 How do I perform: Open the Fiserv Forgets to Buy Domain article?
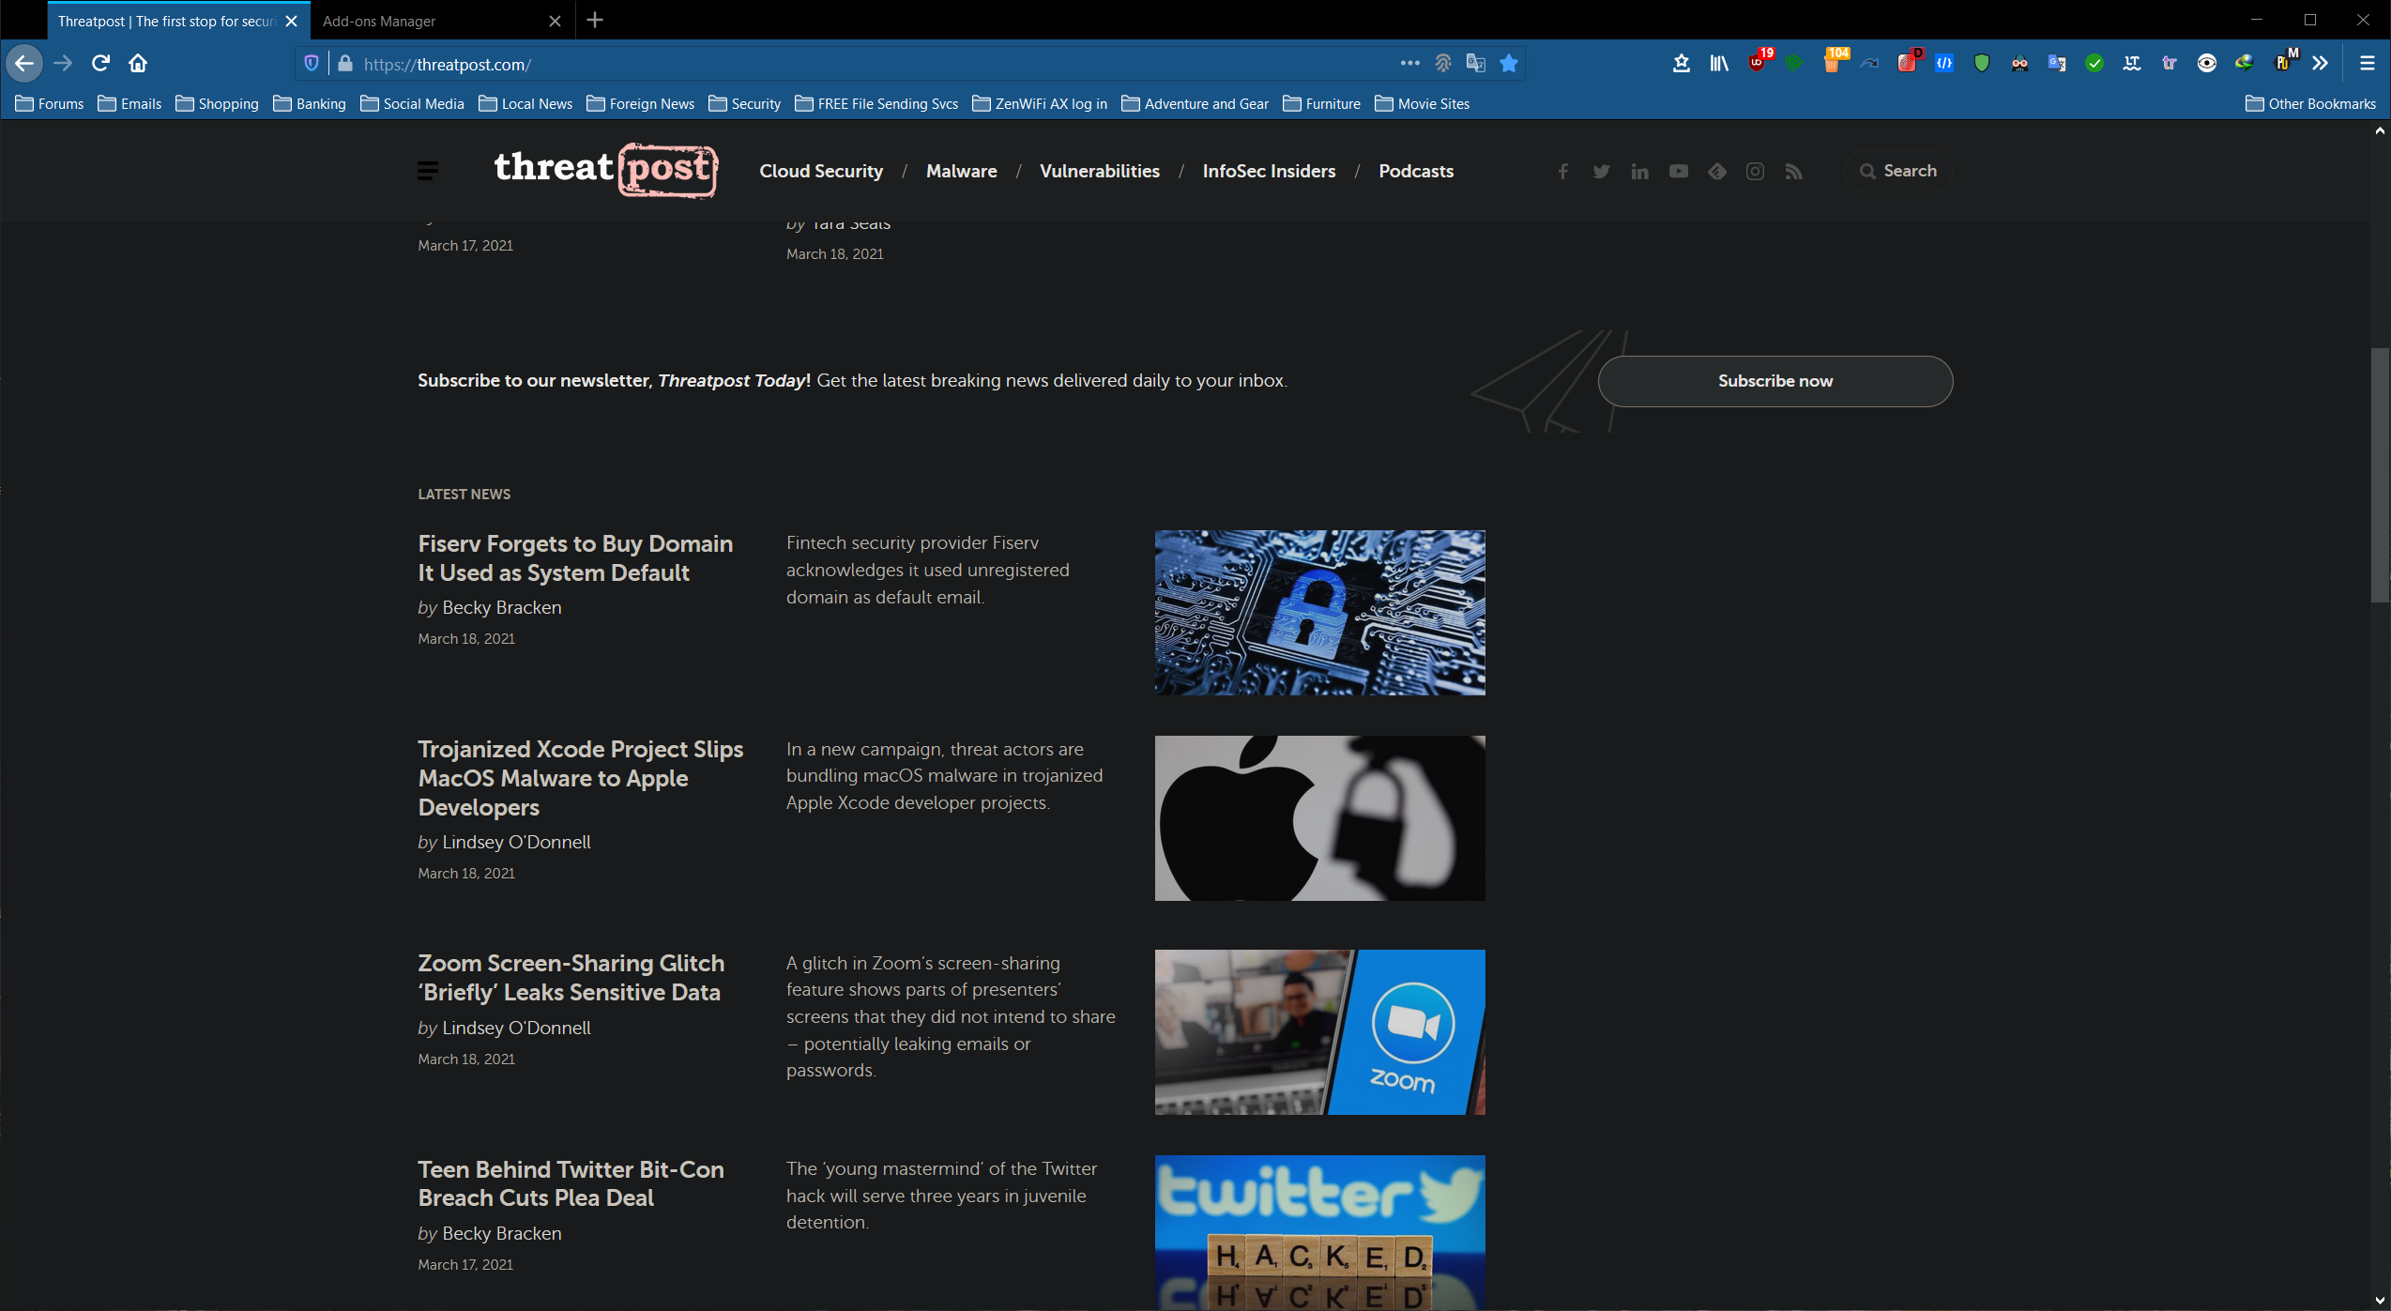coord(575,557)
